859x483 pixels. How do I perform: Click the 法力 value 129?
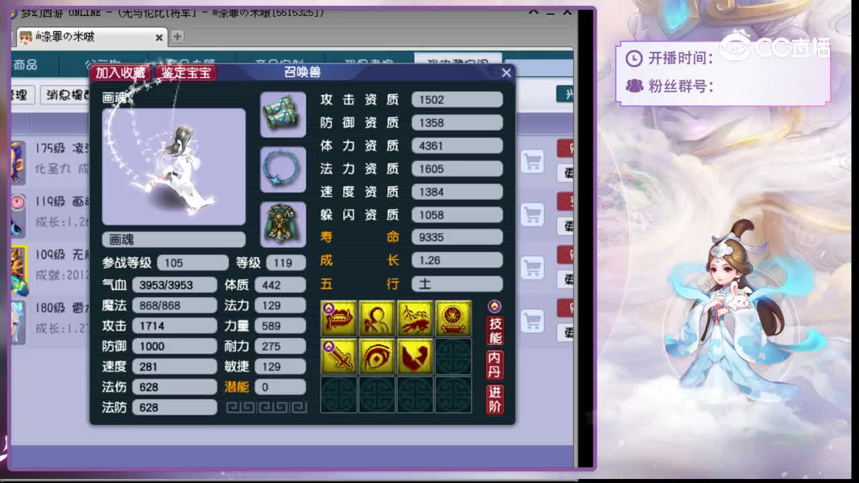coord(281,305)
